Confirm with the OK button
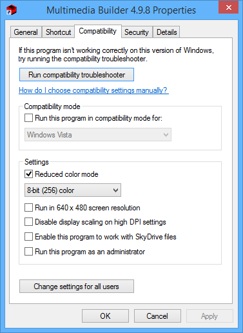This screenshot has height=333, width=243. click(105, 316)
